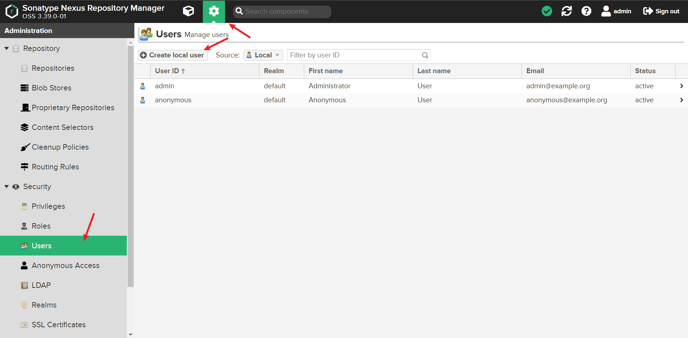This screenshot has width=688, height=338.
Task: Click the Filter by user ID field
Action: (358, 55)
